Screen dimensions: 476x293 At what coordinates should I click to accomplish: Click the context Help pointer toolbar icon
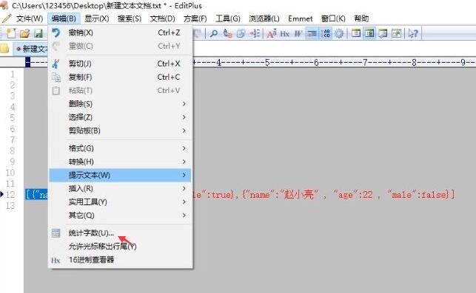(x=413, y=33)
